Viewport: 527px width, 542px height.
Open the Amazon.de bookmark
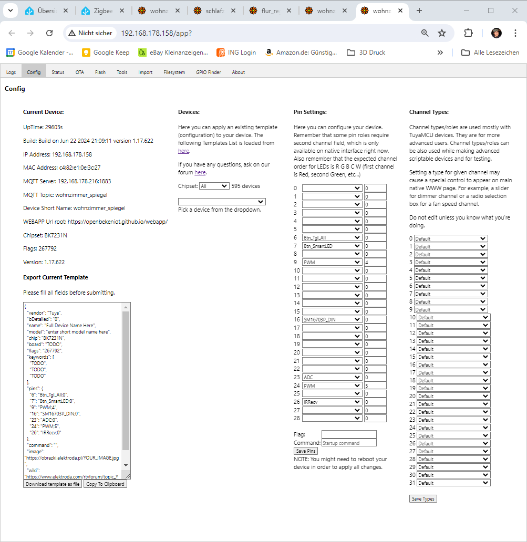click(301, 53)
